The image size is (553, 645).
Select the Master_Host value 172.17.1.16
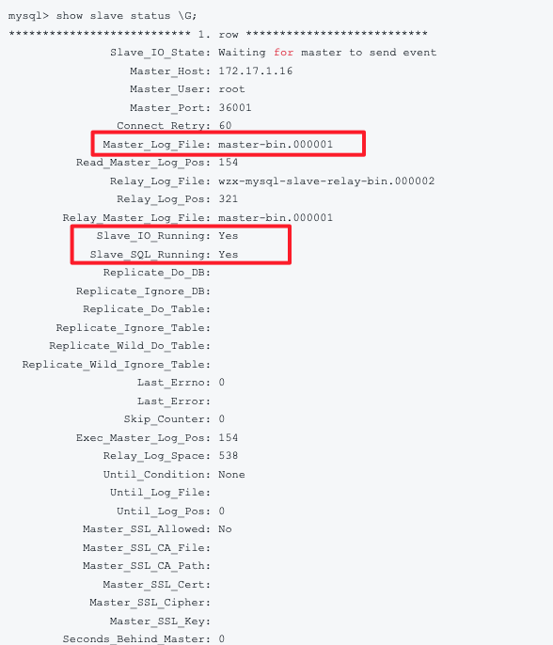[256, 71]
